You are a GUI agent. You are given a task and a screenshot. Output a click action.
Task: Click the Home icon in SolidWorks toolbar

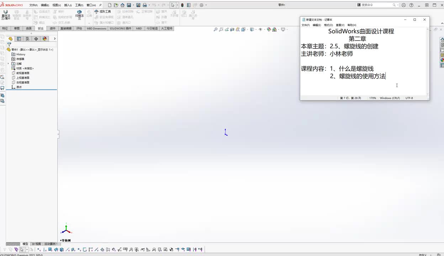coord(122,5)
